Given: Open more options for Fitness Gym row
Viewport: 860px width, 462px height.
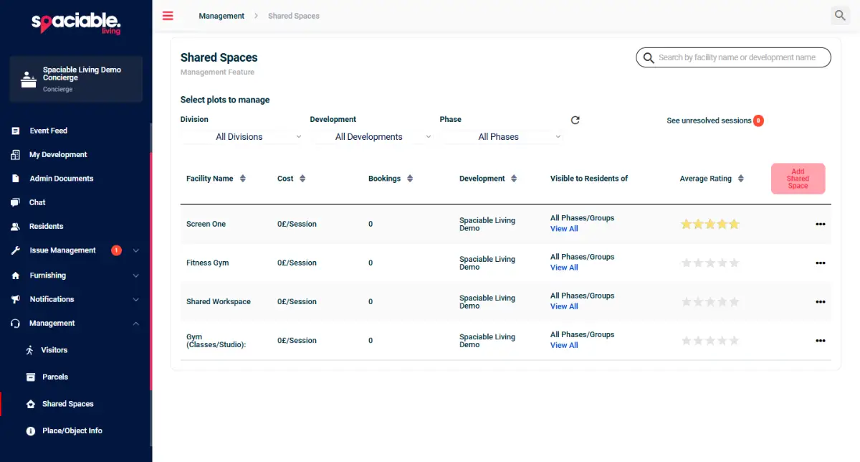Looking at the screenshot, I should pos(821,263).
